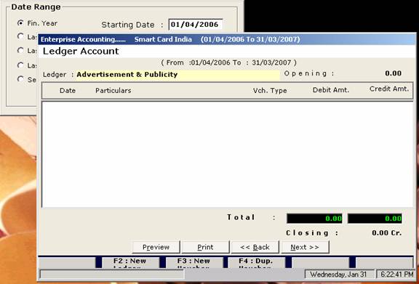This screenshot has width=419, height=284.
Task: Click the Advertisement & Publicity ledger field
Action: (x=177, y=75)
